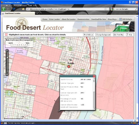Visit the ERS Website link

pos(126,19)
